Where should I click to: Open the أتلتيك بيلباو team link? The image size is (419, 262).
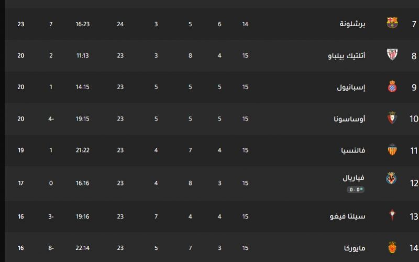(346, 56)
